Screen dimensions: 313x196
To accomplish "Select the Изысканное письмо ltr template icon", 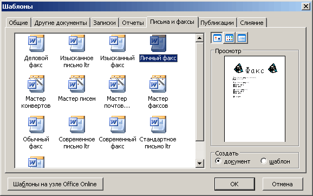I will click(77, 43).
